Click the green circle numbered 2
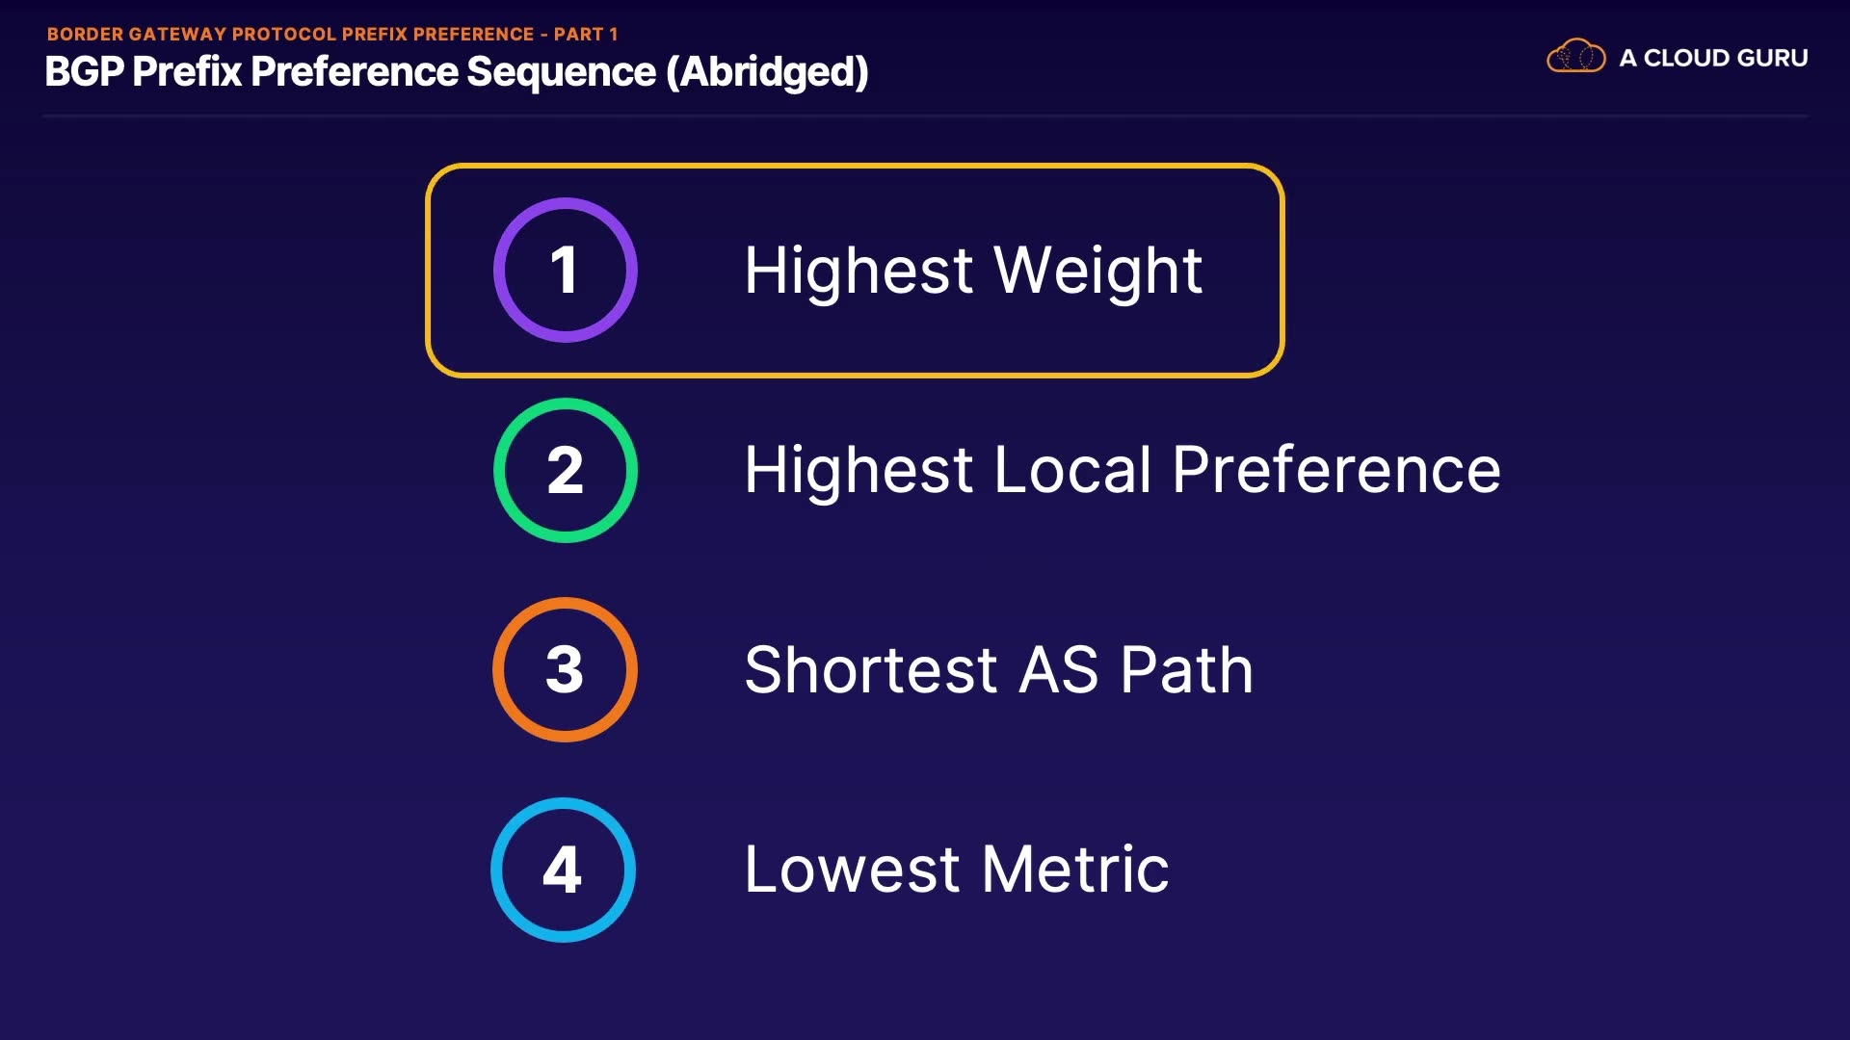Image resolution: width=1850 pixels, height=1040 pixels. coord(566,470)
